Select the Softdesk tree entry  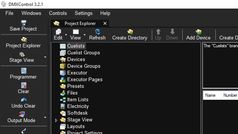tap(77, 113)
